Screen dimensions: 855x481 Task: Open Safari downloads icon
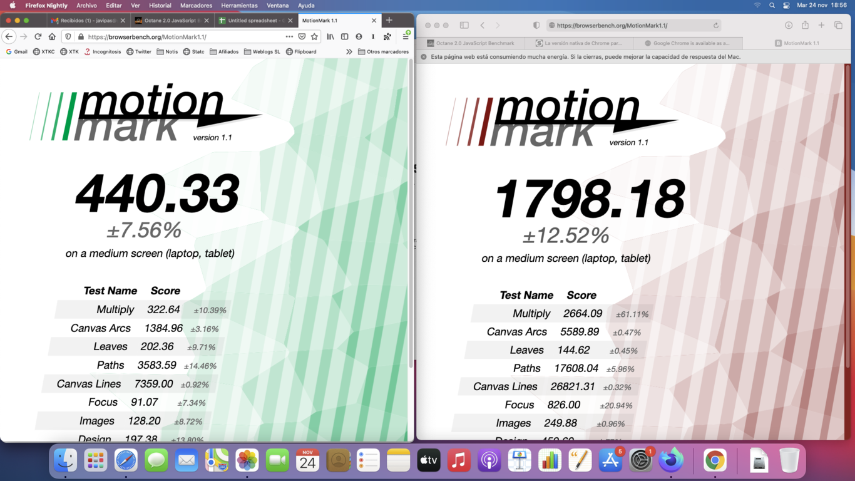tap(789, 25)
